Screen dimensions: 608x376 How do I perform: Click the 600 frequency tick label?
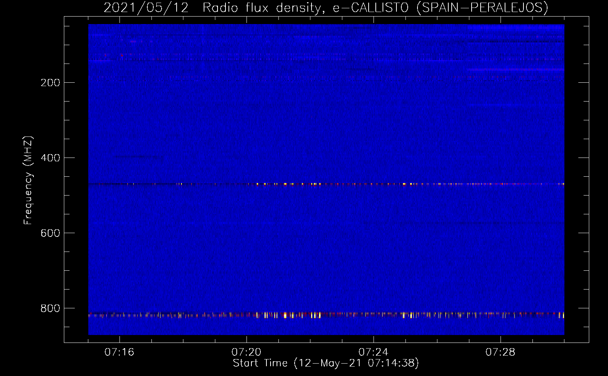(x=50, y=233)
